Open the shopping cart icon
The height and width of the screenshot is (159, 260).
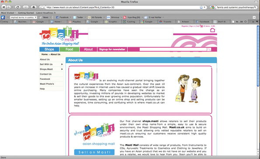click(x=201, y=26)
